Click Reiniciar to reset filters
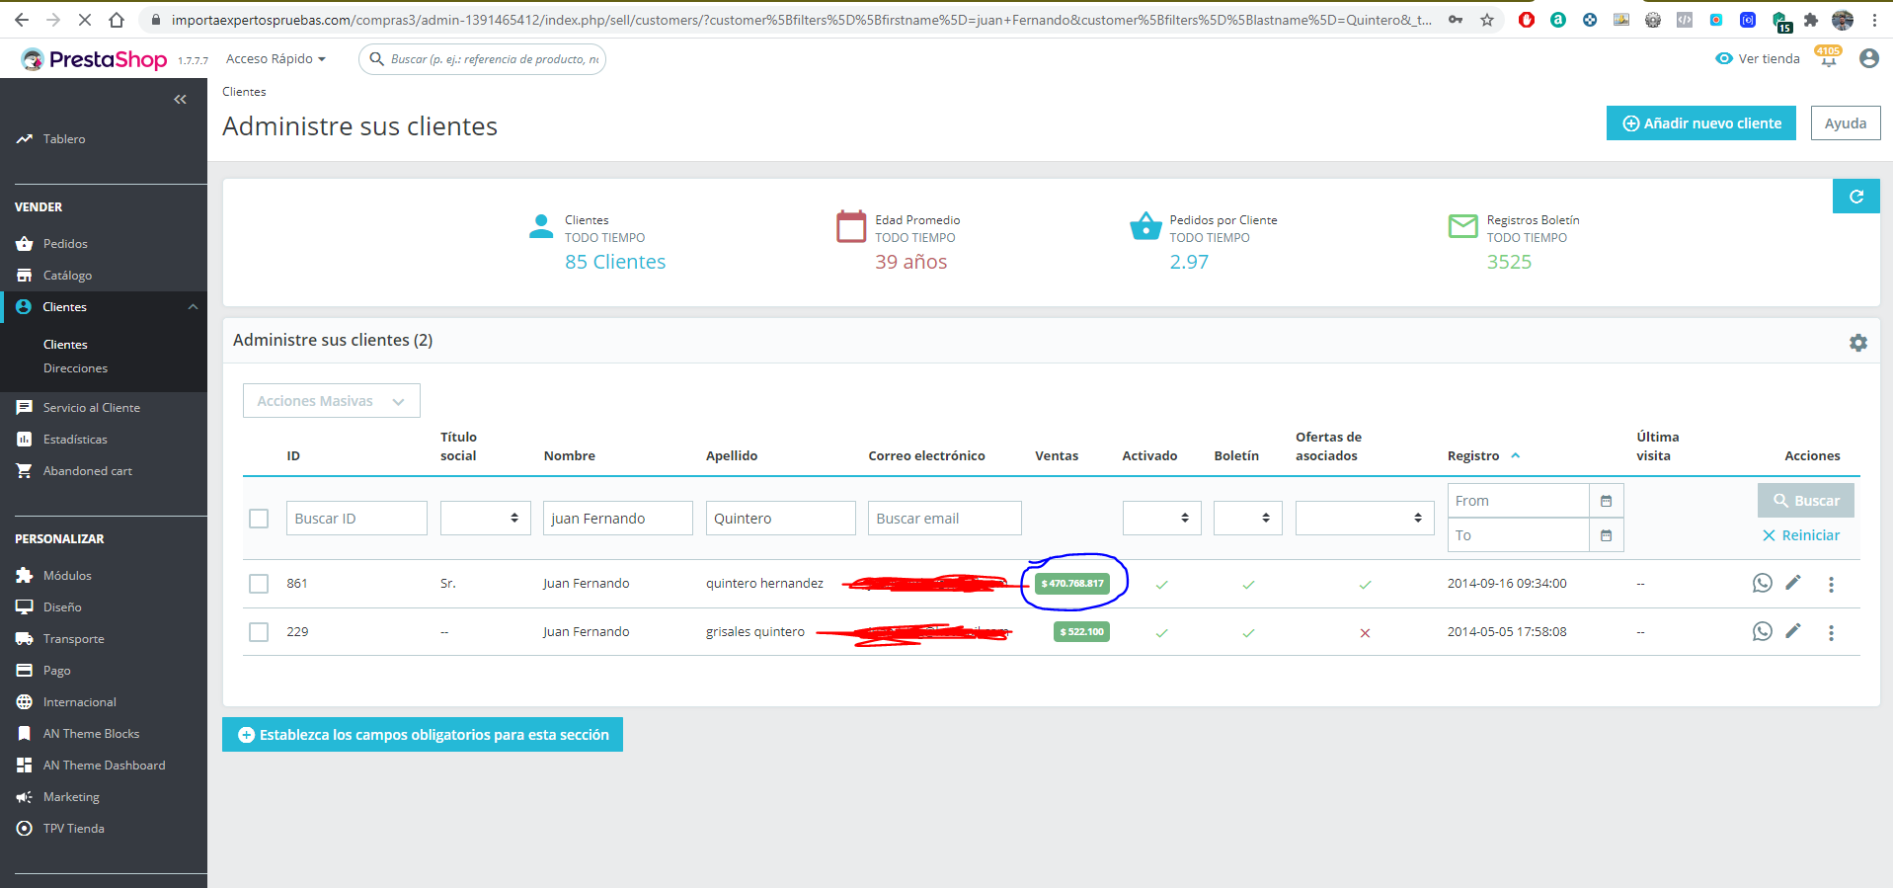Image resolution: width=1893 pixels, height=888 pixels. coord(1801,535)
